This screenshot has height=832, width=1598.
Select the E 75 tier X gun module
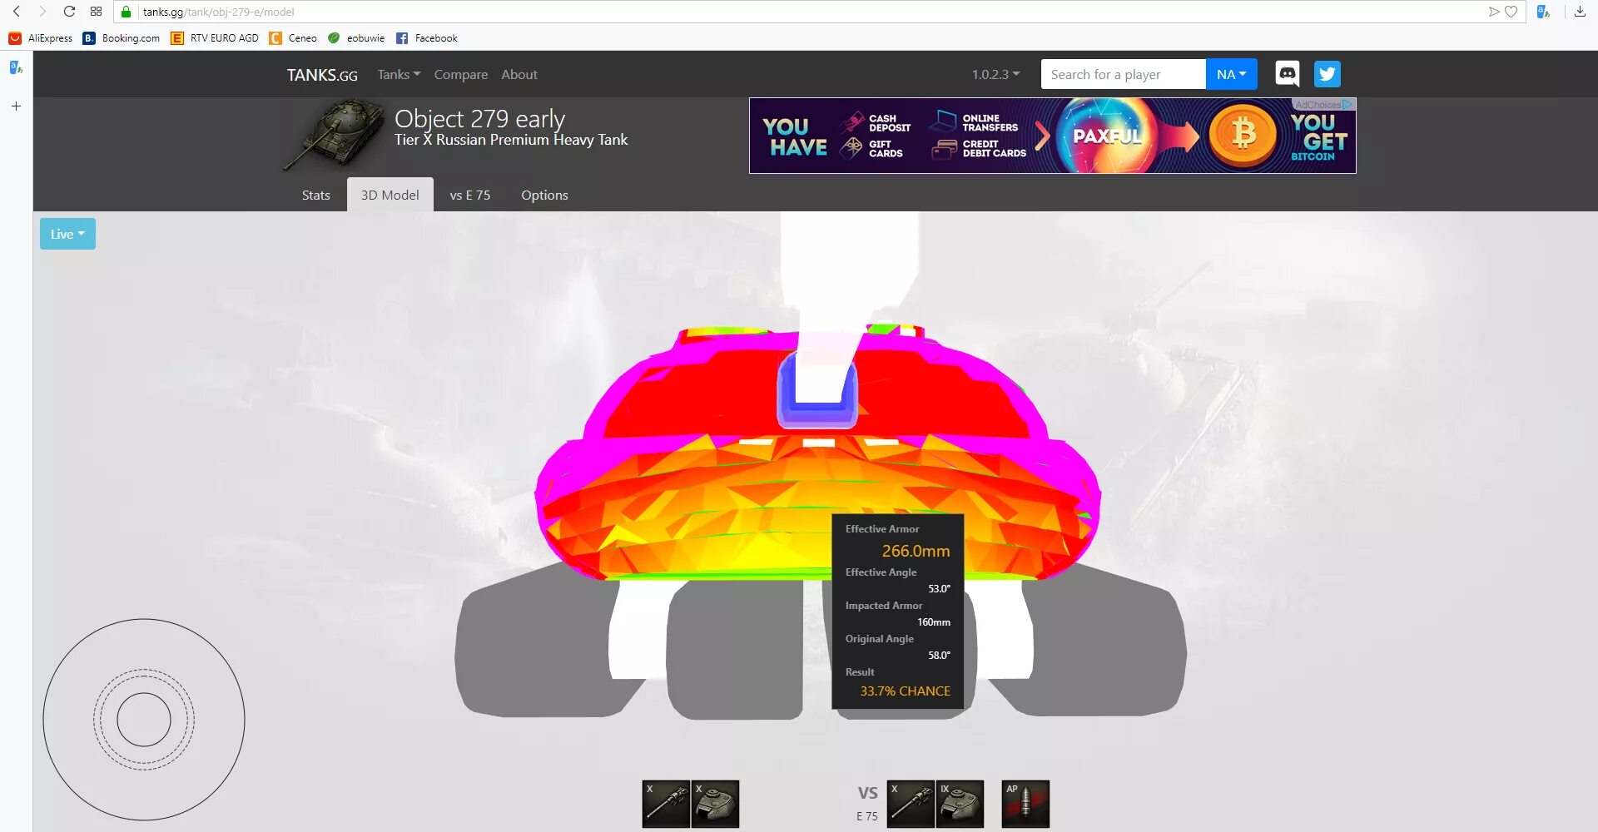pos(911,804)
